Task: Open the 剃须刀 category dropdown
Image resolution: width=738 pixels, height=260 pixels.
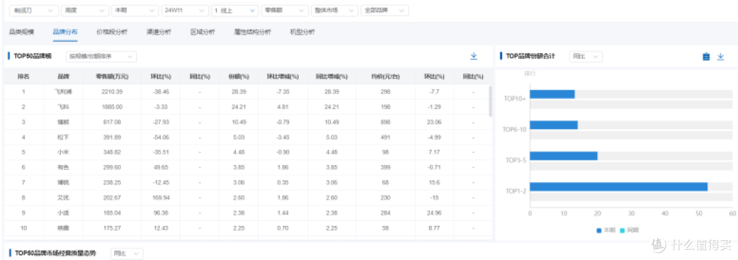Action: point(34,10)
